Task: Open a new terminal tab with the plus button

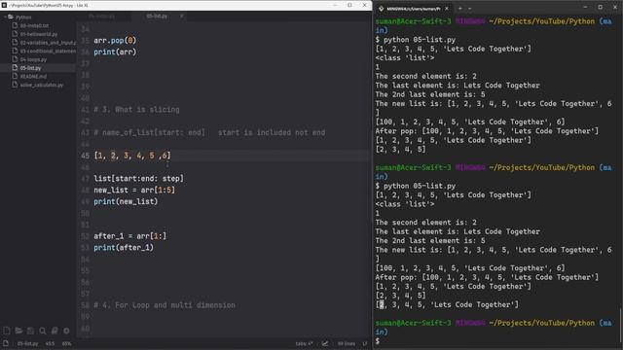Action: (460, 9)
